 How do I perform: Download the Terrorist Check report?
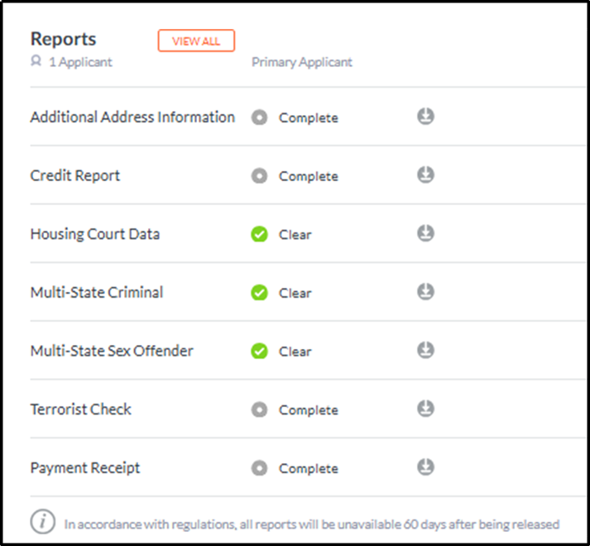coord(425,409)
